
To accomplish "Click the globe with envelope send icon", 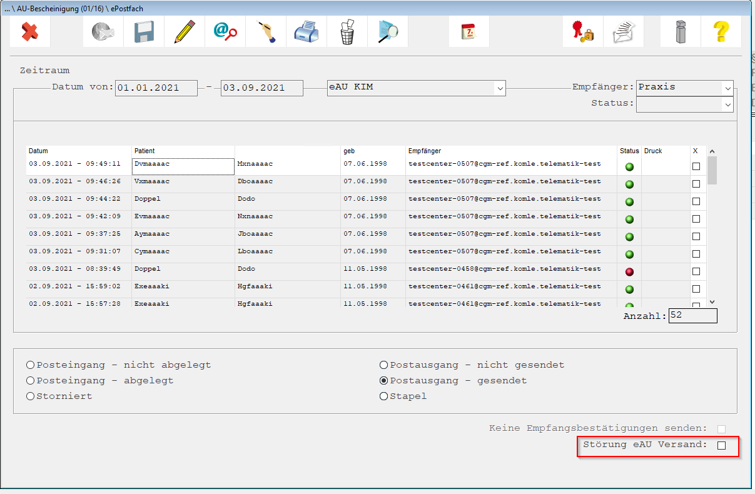I will click(x=103, y=31).
